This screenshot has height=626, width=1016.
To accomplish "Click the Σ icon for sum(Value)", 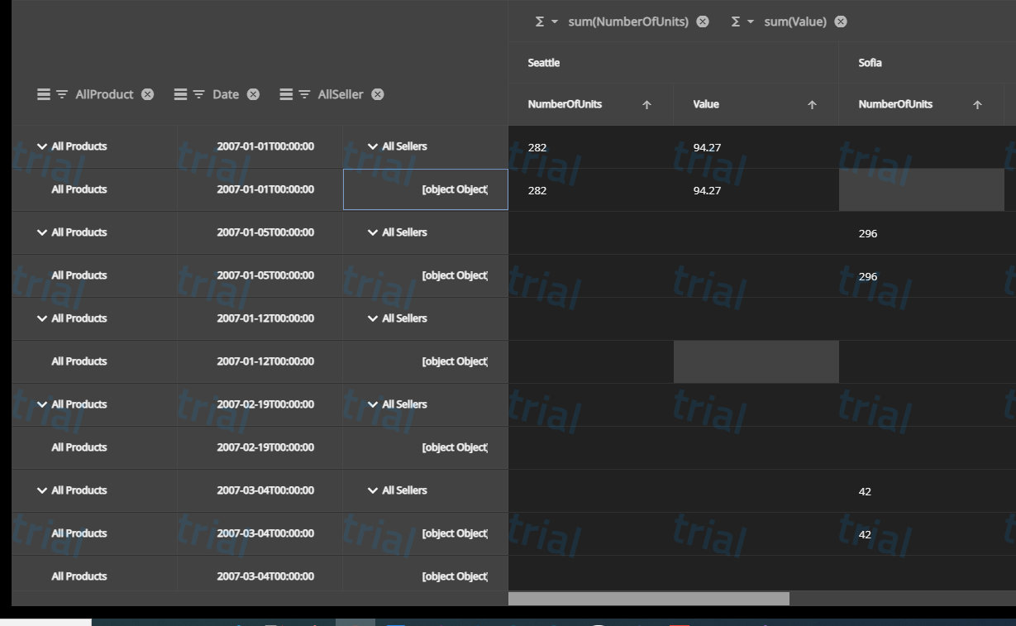I will pyautogui.click(x=736, y=22).
